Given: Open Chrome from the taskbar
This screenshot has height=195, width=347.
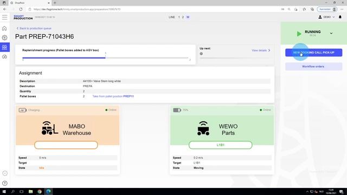Looking at the screenshot, I should (40, 191).
